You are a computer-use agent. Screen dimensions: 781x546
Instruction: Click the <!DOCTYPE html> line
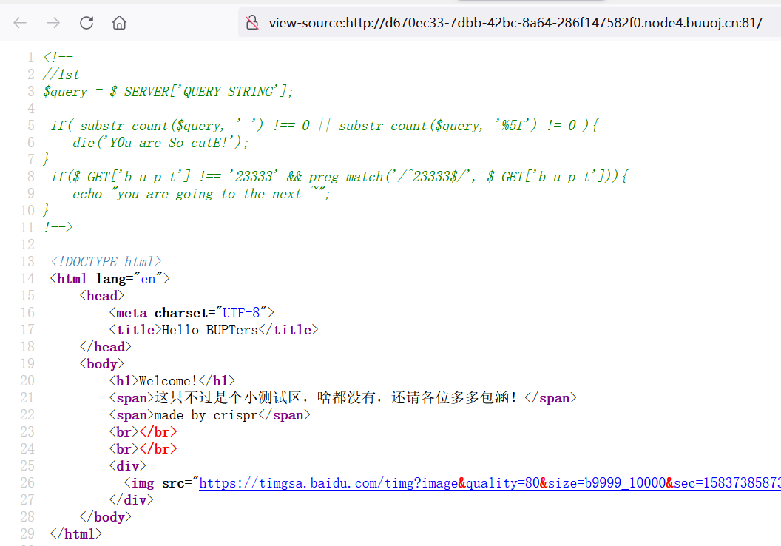click(106, 262)
